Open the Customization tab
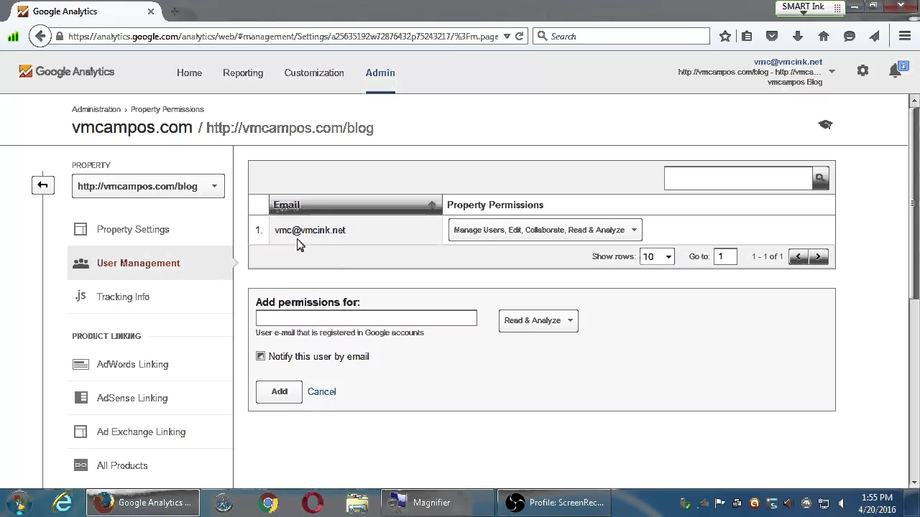Image resolution: width=920 pixels, height=517 pixels. coord(314,73)
